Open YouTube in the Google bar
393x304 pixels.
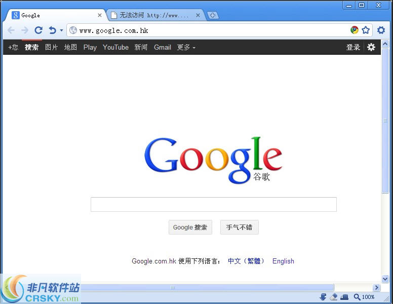[115, 47]
